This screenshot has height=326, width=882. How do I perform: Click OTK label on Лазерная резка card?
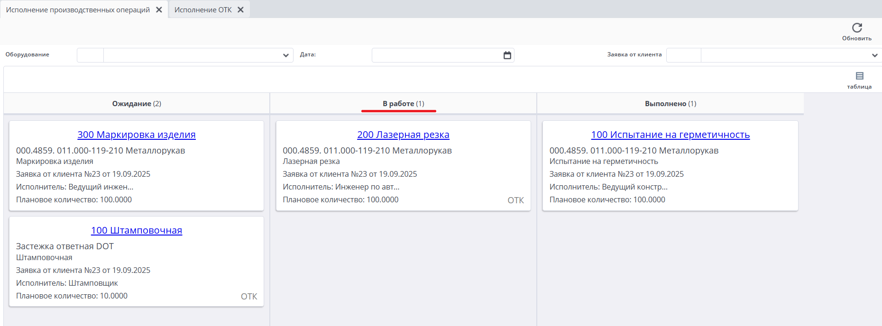pyautogui.click(x=515, y=200)
